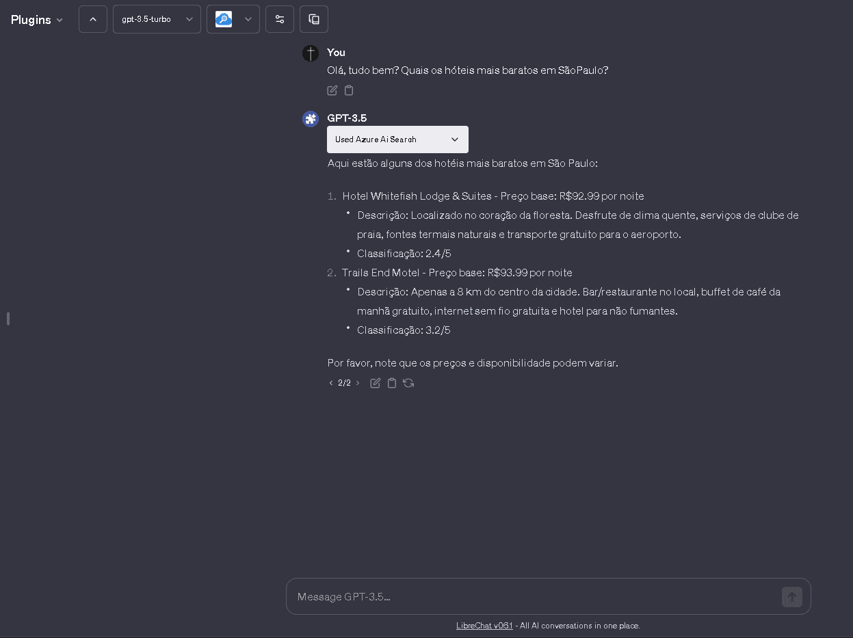Viewport: 853px width, 638px height.
Task: Expand the Used Azure Ai Search details
Action: [x=397, y=139]
